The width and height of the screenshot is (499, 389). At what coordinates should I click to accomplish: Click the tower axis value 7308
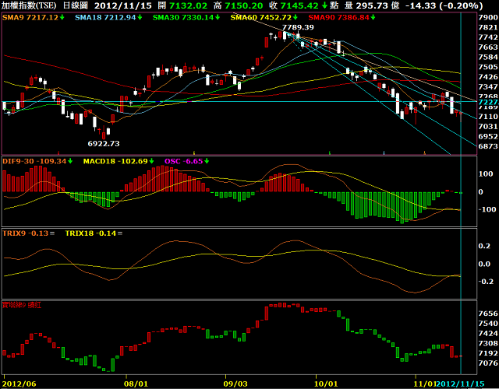[488, 344]
